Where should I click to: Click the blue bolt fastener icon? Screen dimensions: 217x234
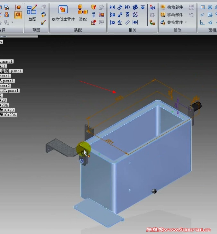(x=94, y=15)
